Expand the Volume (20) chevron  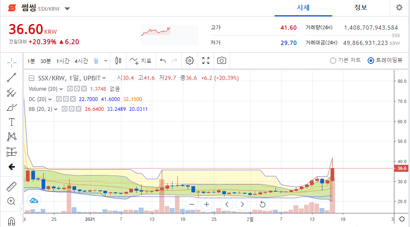[61, 89]
